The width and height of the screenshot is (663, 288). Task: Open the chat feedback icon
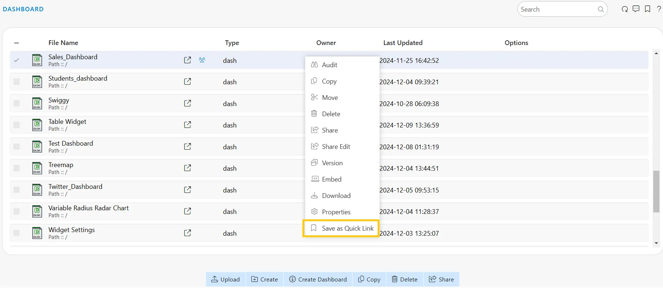coord(636,9)
